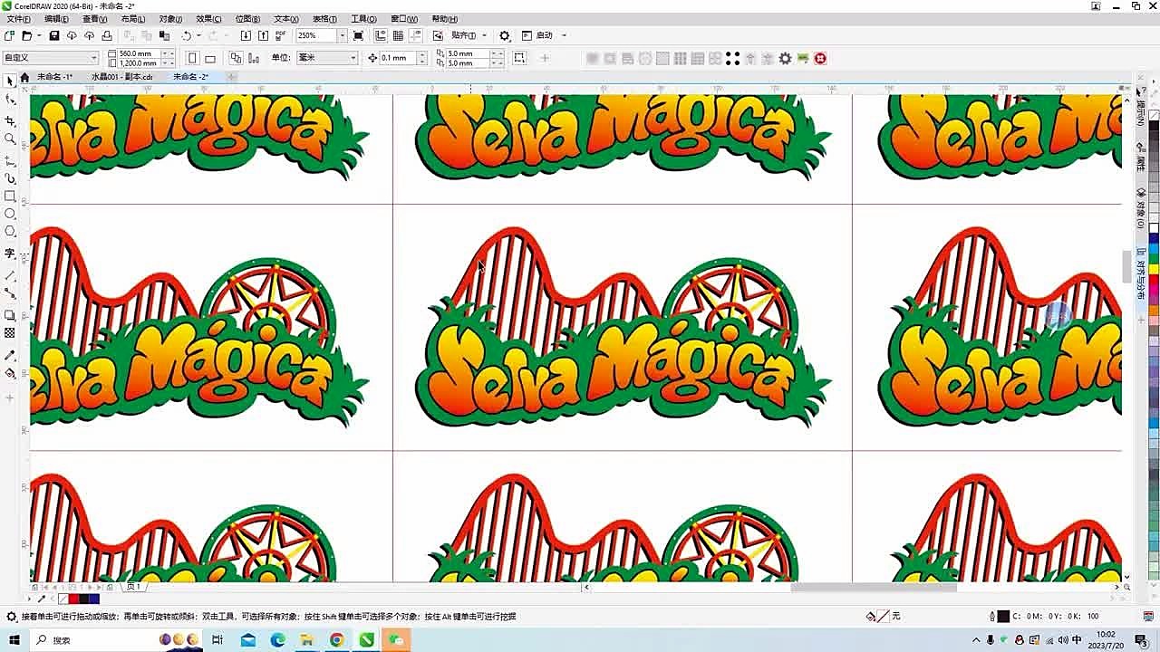Select the Connector tool
The image size is (1160, 652).
[10, 293]
